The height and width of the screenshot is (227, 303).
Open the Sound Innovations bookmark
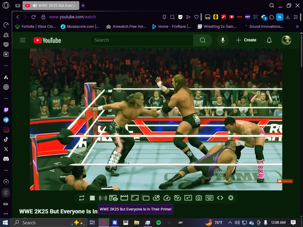coord(264,27)
